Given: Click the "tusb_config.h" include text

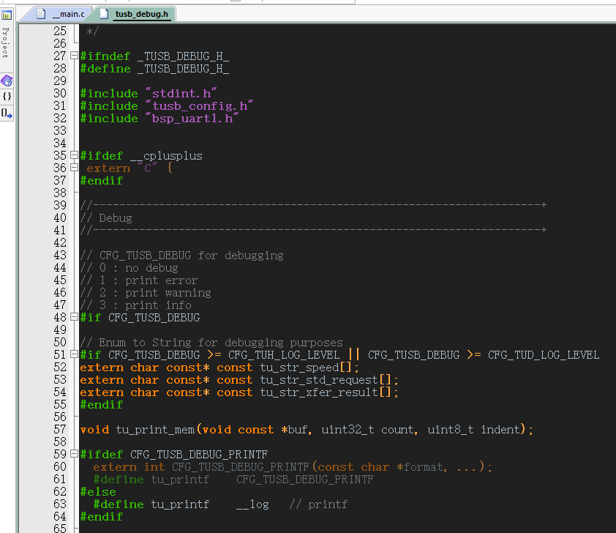Looking at the screenshot, I should coord(199,106).
